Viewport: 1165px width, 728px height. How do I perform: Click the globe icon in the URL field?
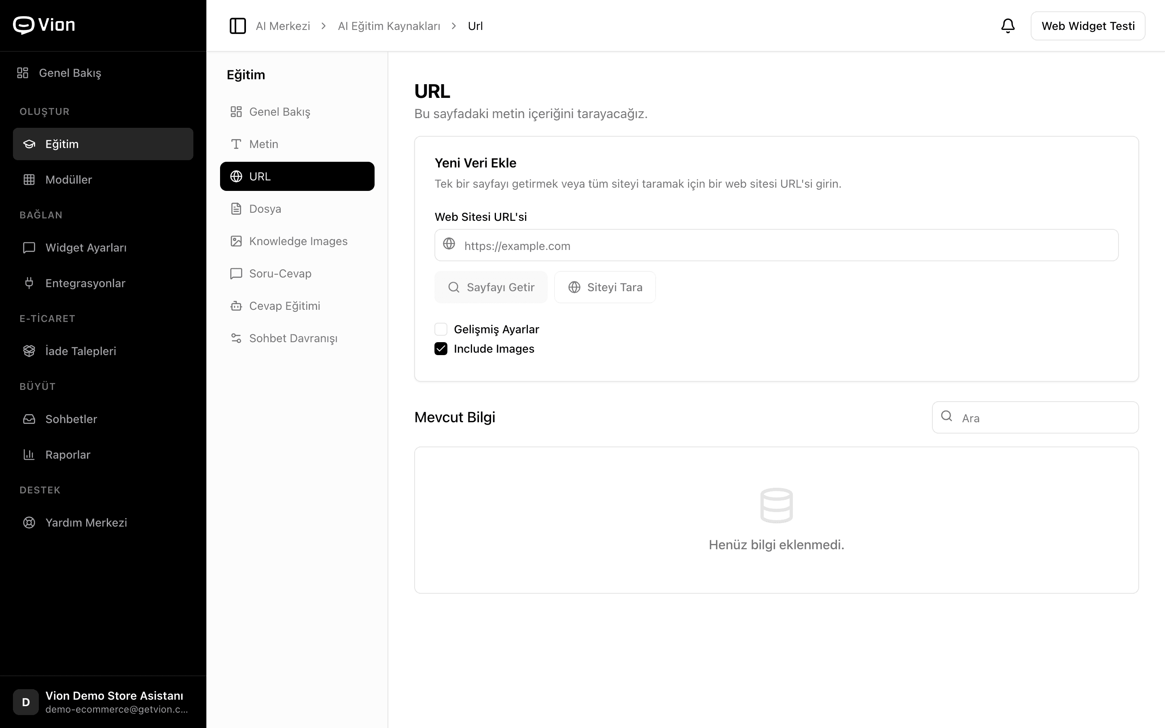[449, 243]
